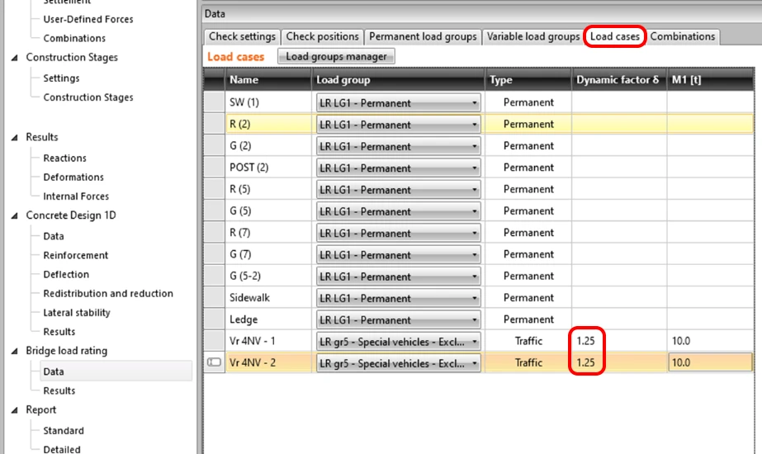This screenshot has width=762, height=454.
Task: Collapse the Bridge load rating node
Action: (x=15, y=351)
